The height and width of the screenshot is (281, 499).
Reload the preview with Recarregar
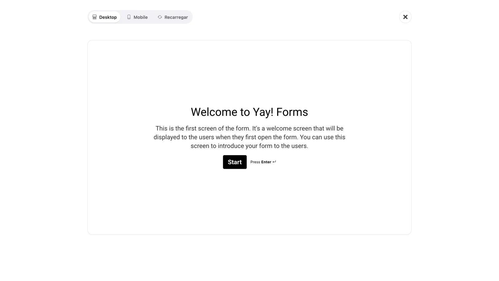[x=172, y=17]
